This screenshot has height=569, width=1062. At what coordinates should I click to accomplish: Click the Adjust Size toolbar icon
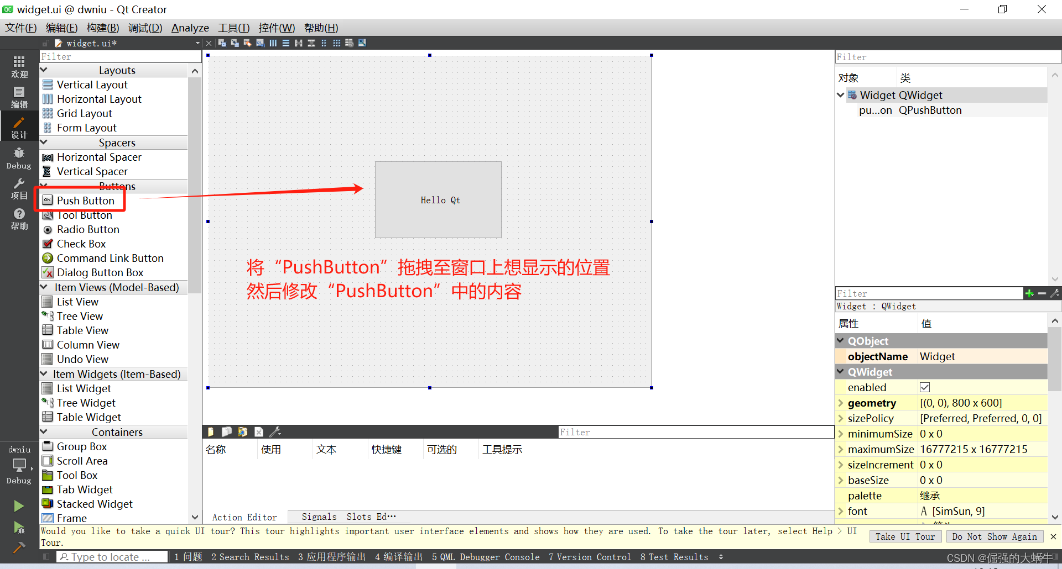pyautogui.click(x=362, y=43)
